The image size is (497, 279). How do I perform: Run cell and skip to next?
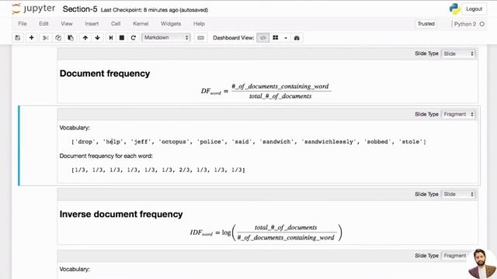[x=110, y=38]
